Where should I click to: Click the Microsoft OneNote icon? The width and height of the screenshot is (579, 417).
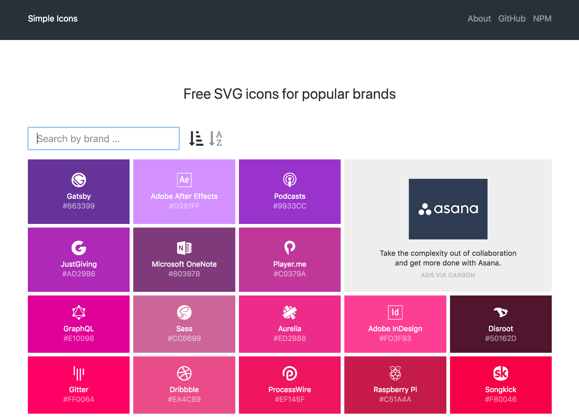pos(184,248)
